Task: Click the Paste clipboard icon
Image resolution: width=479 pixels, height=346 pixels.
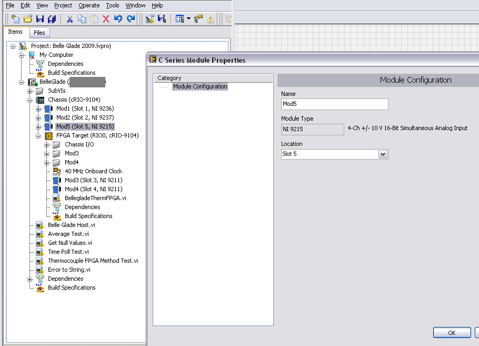Action: click(94, 19)
